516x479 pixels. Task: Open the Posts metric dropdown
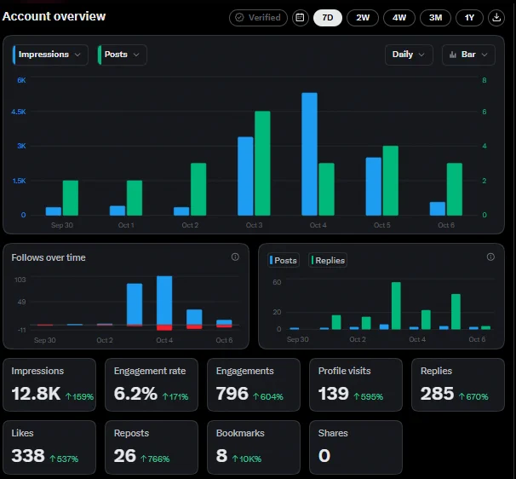pyautogui.click(x=122, y=55)
